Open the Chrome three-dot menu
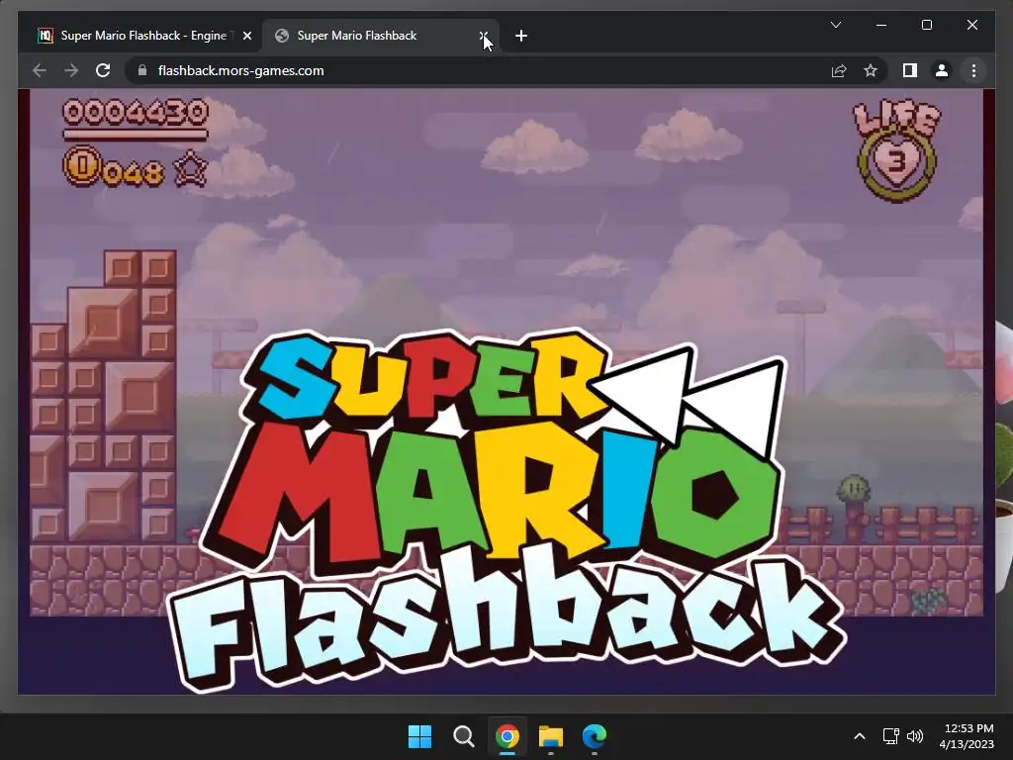 pos(973,70)
